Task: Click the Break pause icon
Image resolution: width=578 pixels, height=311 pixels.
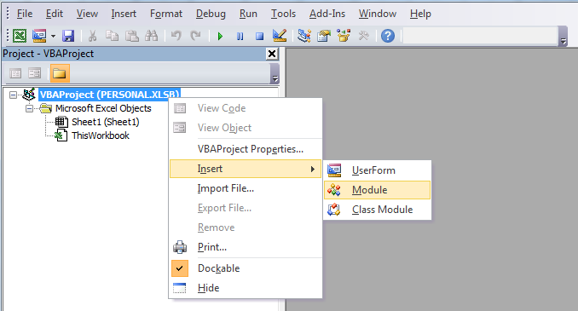Action: [x=240, y=36]
